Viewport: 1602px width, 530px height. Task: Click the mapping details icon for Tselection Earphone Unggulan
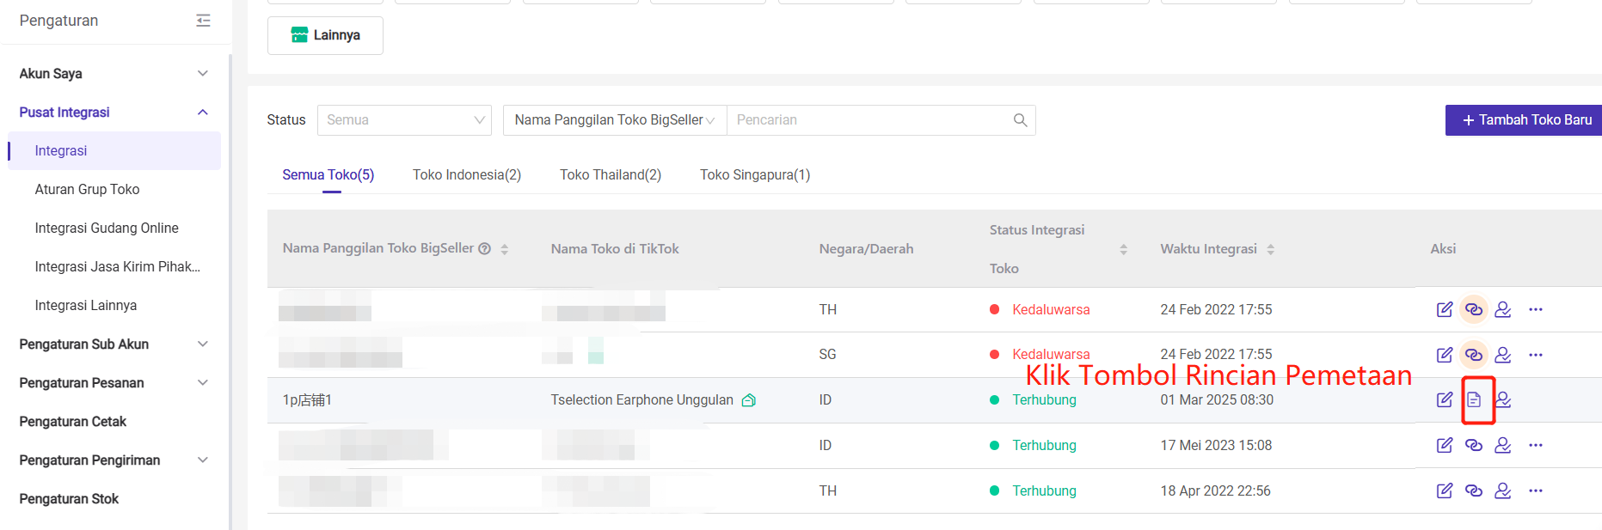[1474, 399]
